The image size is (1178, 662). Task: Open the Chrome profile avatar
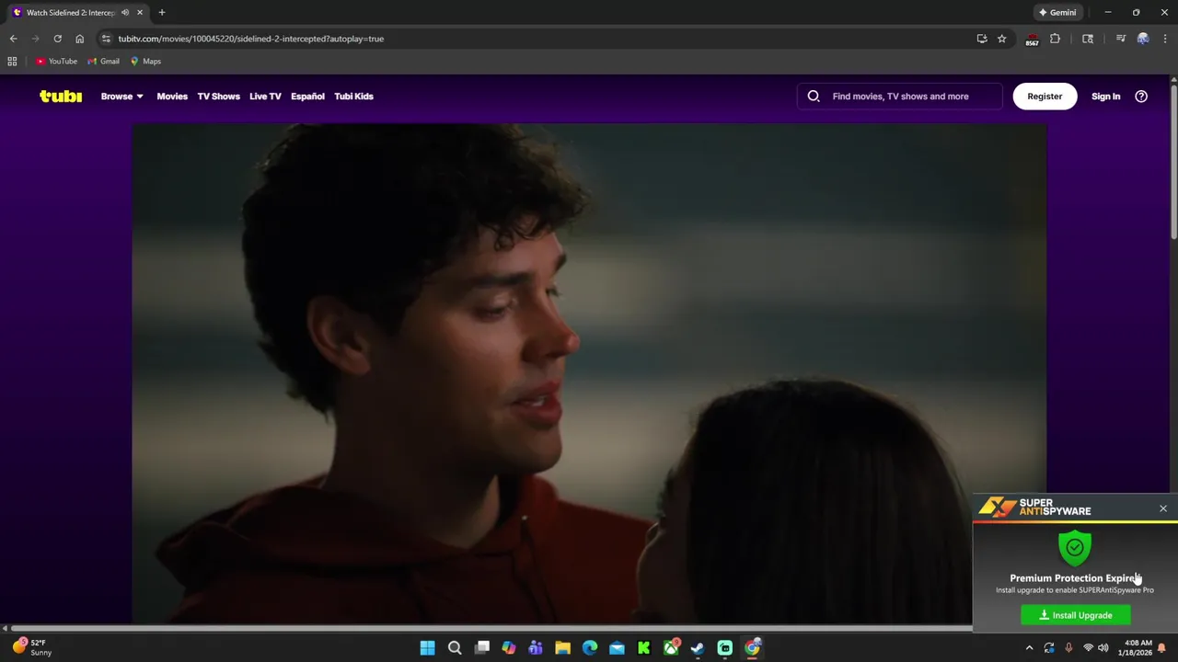pyautogui.click(x=1143, y=39)
